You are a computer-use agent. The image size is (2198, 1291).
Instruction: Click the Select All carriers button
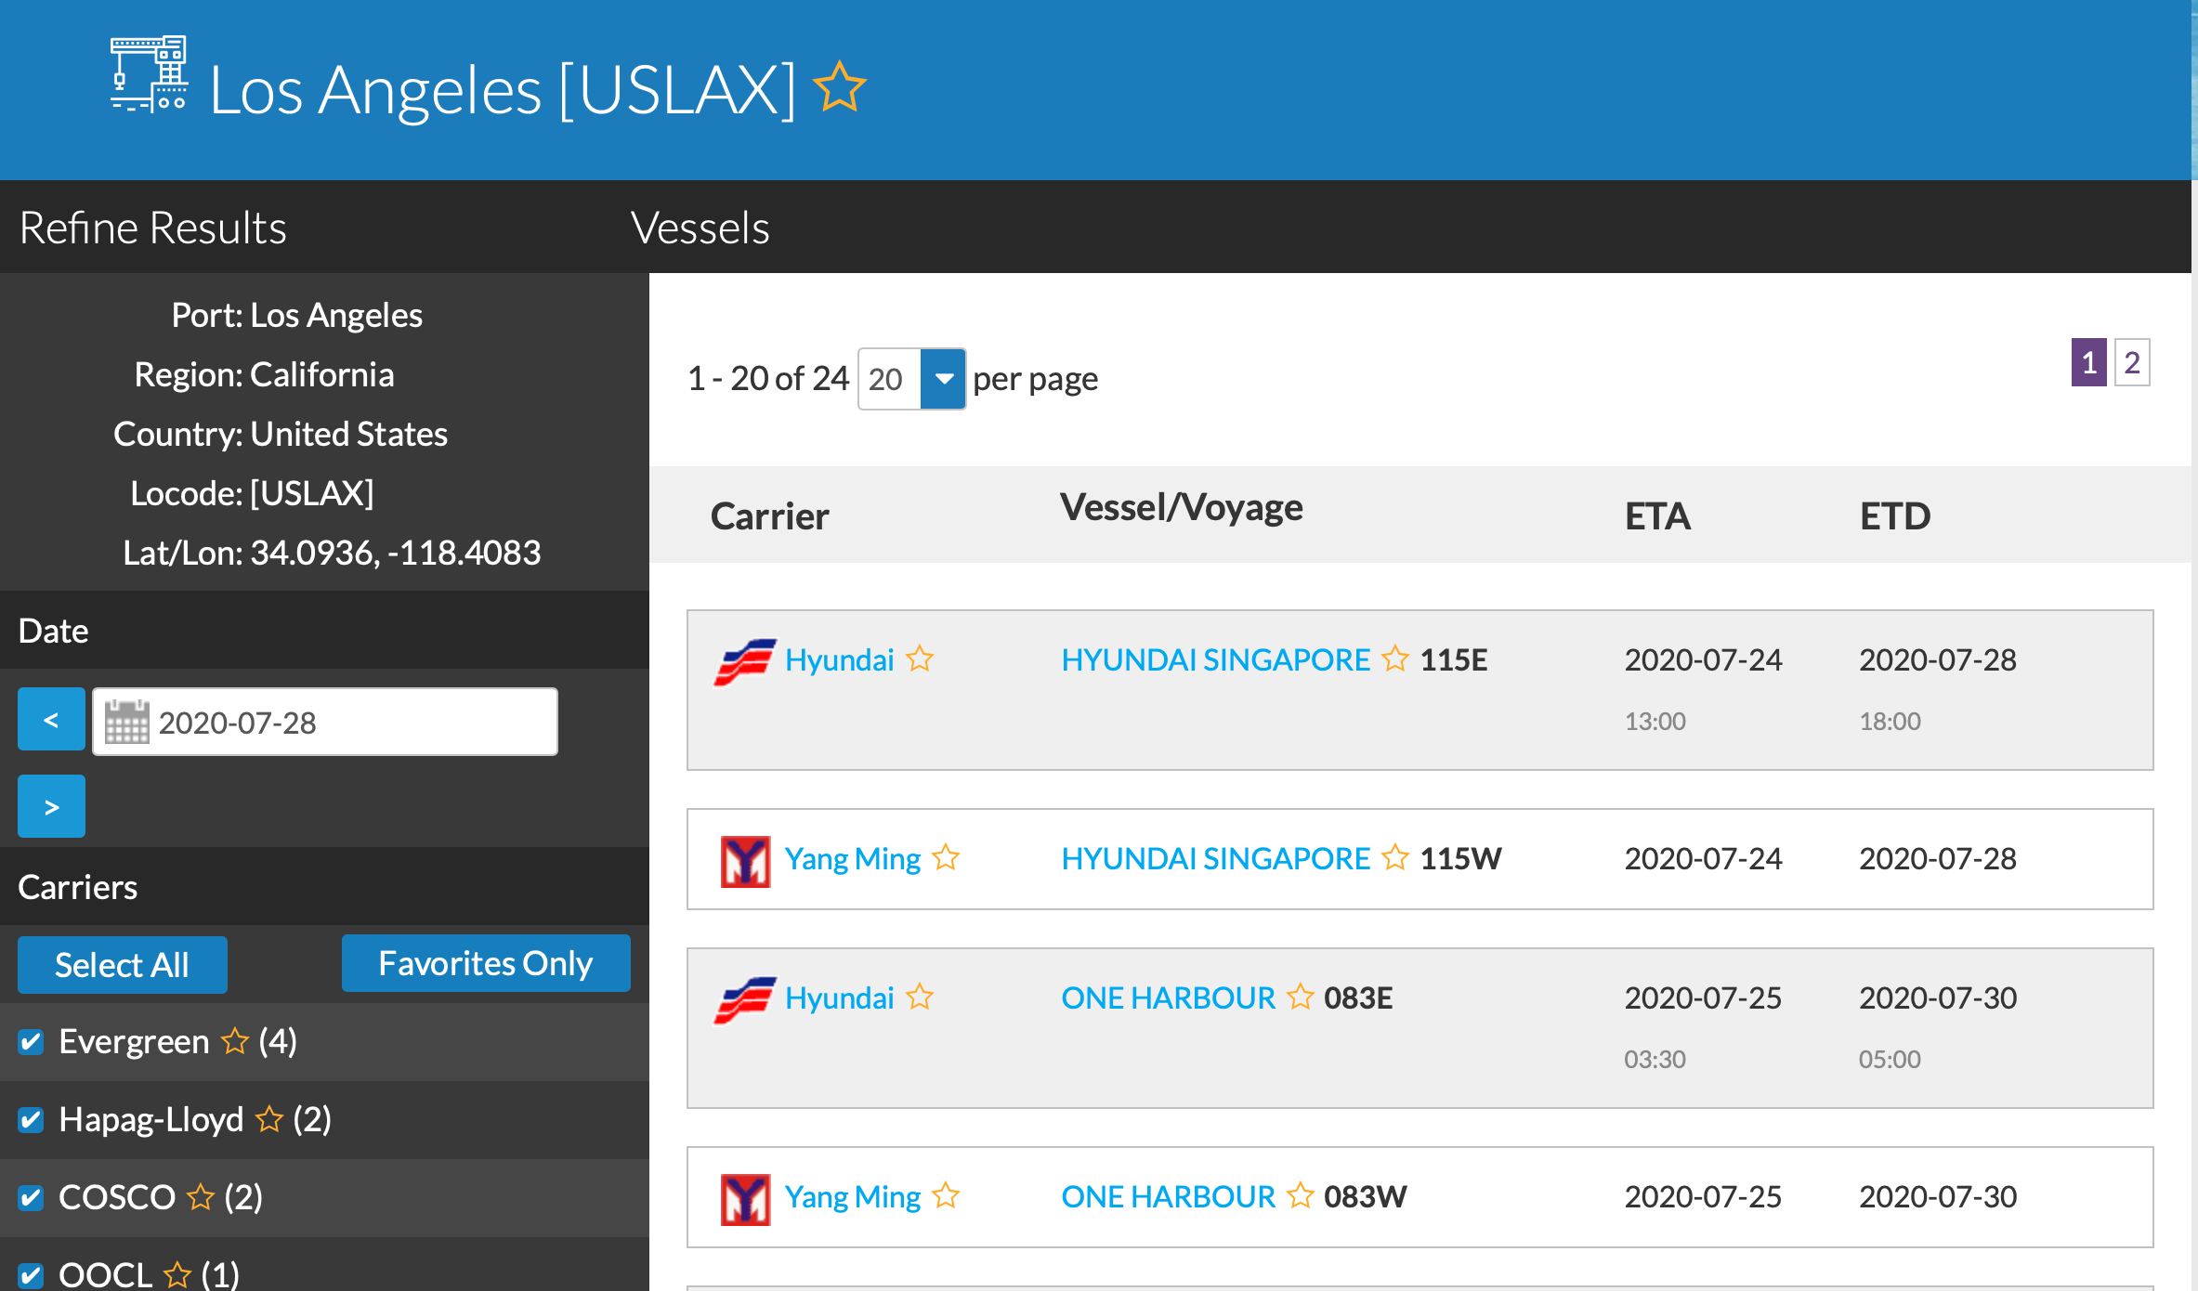[123, 965]
